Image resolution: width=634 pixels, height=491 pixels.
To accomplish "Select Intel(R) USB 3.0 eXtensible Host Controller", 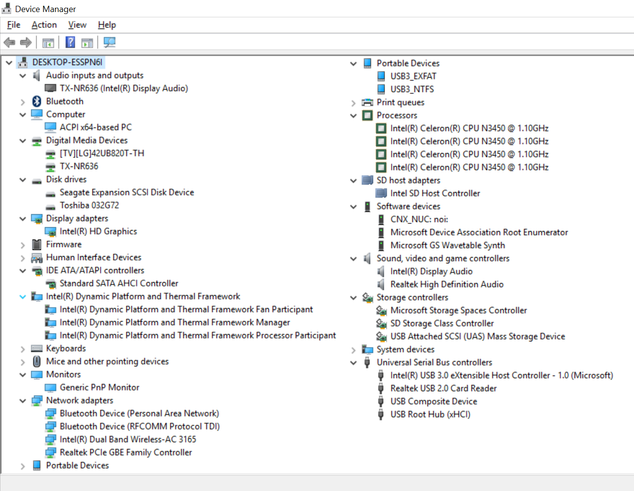I will click(x=501, y=375).
